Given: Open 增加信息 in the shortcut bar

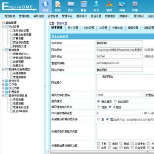Looking at the screenshot, I should [x=10, y=16].
